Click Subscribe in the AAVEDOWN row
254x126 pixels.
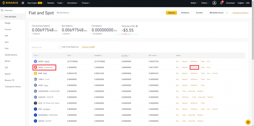[192, 91]
